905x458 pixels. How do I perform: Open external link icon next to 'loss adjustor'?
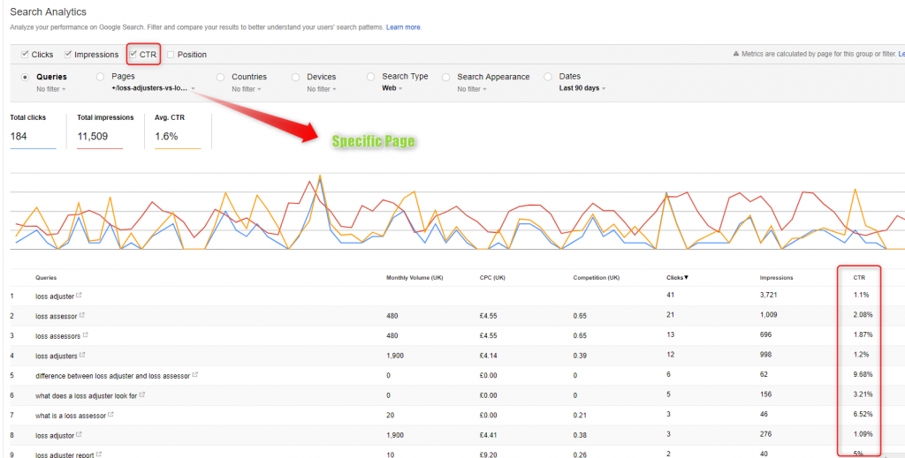point(79,434)
